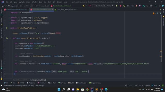Click caret position 24:73 in status bar
Image resolution: width=165 pixels, height=92 pixels.
click(x=130, y=86)
